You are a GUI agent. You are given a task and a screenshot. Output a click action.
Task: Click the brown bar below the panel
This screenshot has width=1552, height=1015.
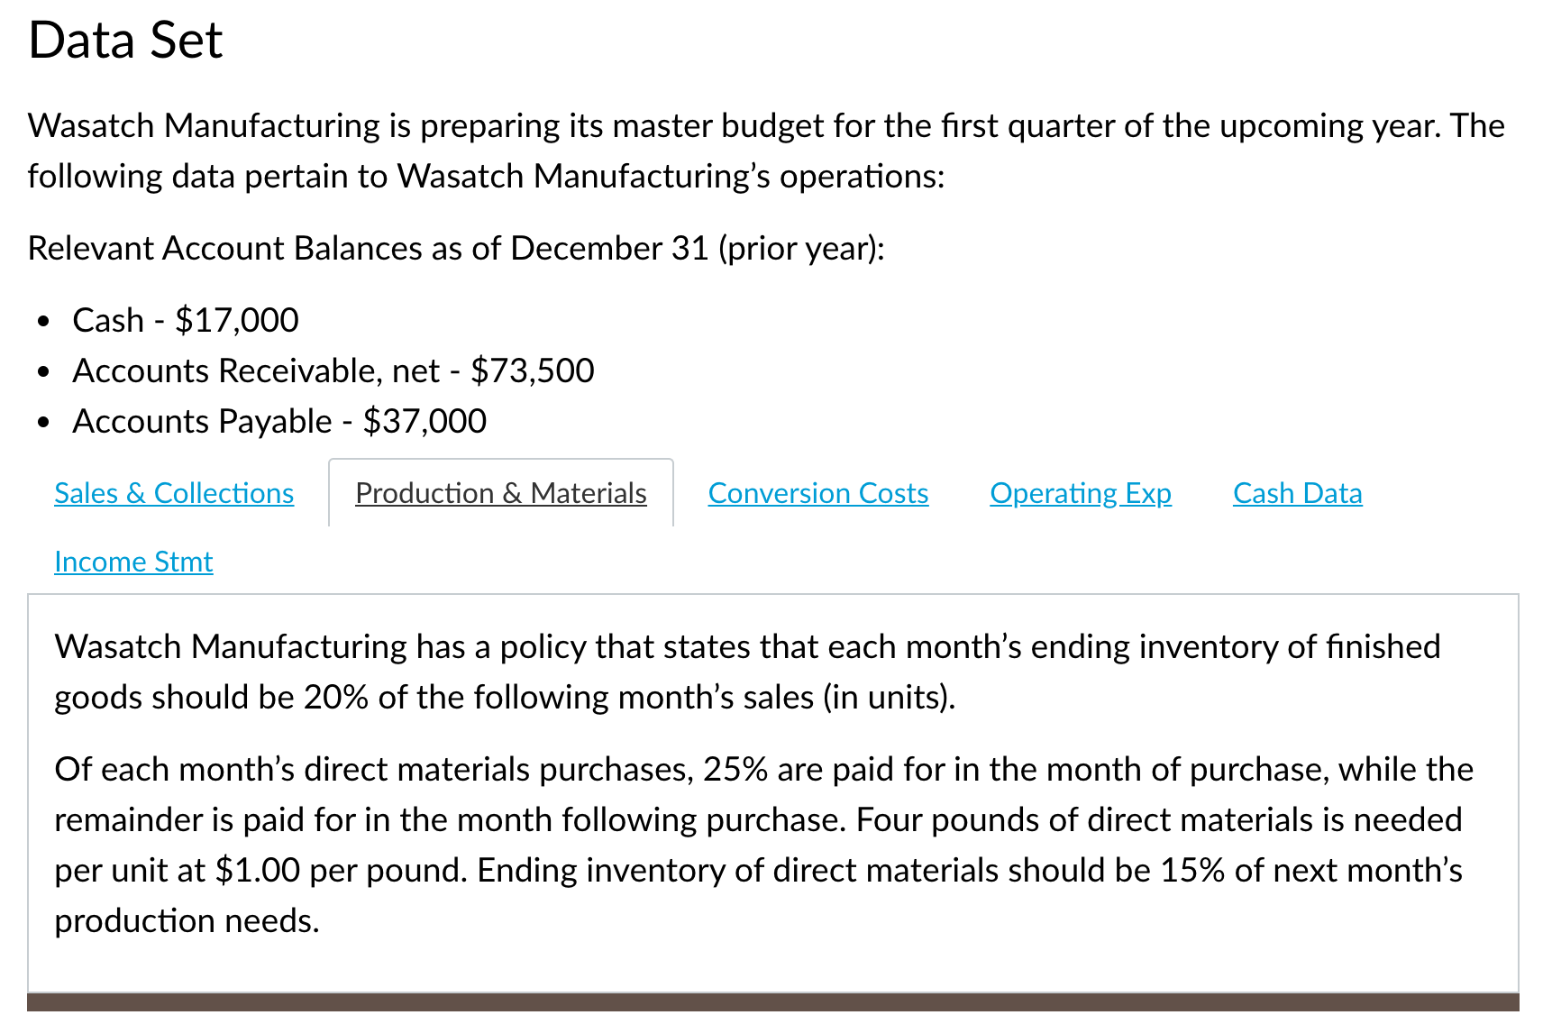[x=772, y=1002]
